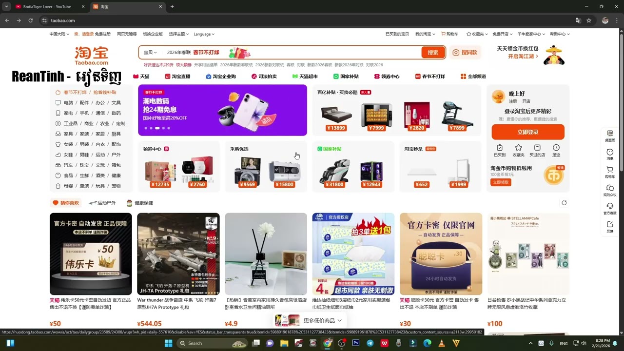Open the 伟乐卡 ¥50 product card
Image resolution: width=624 pixels, height=351 pixels.
(x=91, y=270)
